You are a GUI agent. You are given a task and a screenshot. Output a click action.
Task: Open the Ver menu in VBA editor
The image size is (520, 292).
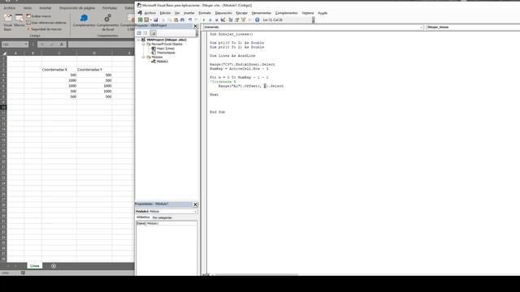point(177,13)
